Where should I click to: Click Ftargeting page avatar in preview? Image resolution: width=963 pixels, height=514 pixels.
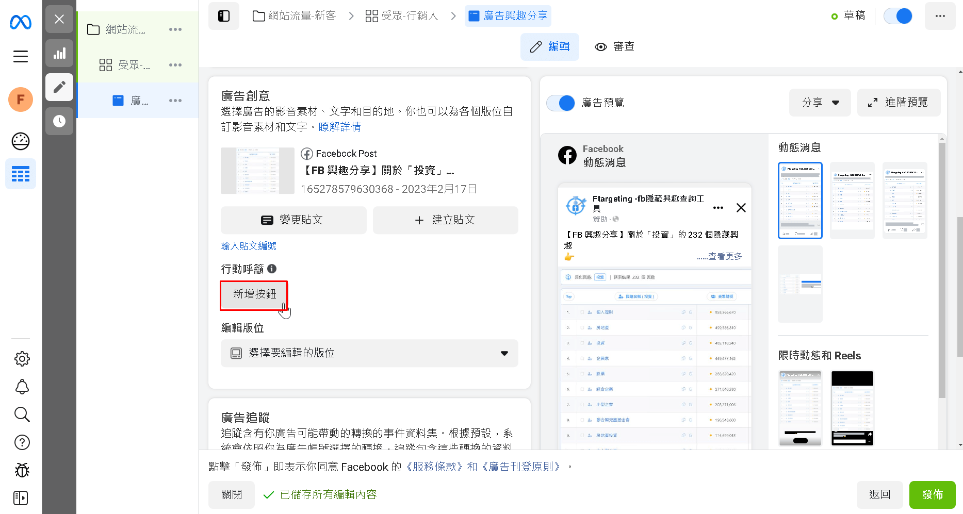[576, 205]
